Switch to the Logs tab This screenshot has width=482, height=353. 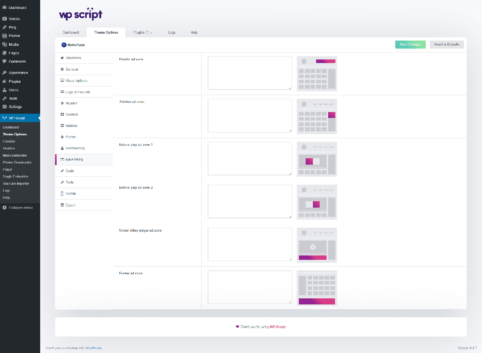tap(172, 33)
